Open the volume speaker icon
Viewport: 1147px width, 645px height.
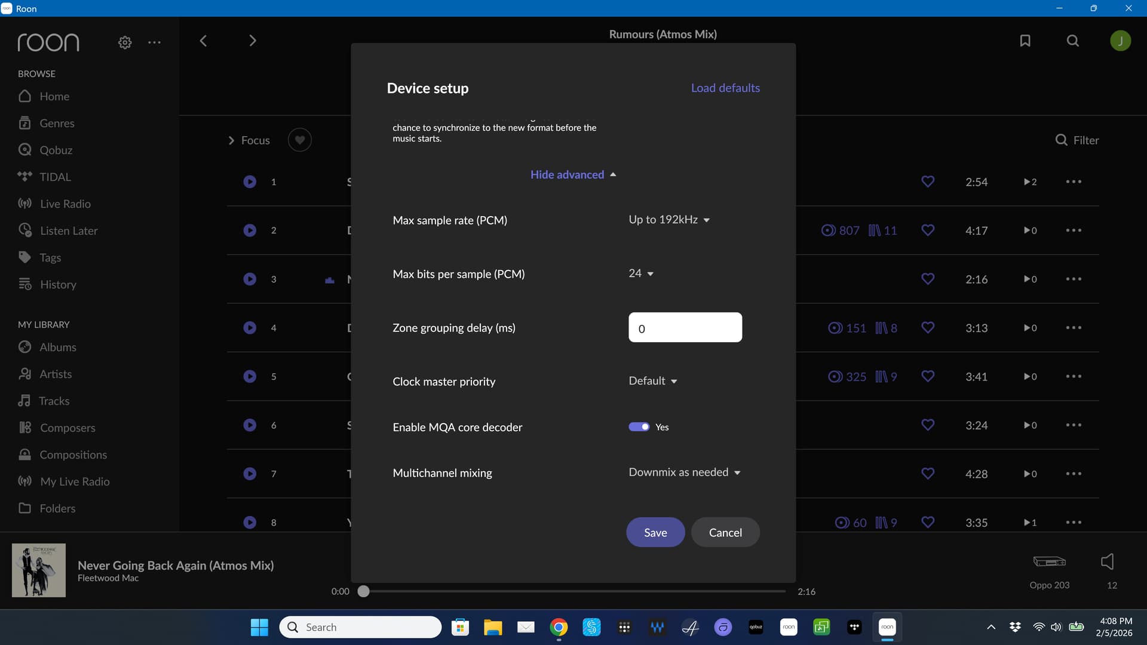click(1107, 561)
